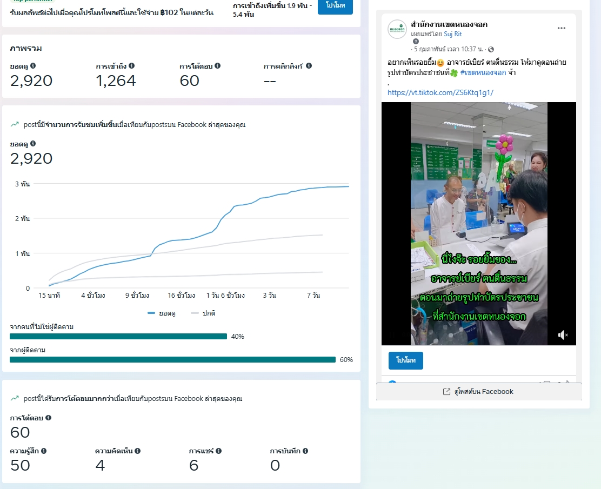Click the grey ปกติ legend marker
This screenshot has height=489, width=601.
coord(195,313)
